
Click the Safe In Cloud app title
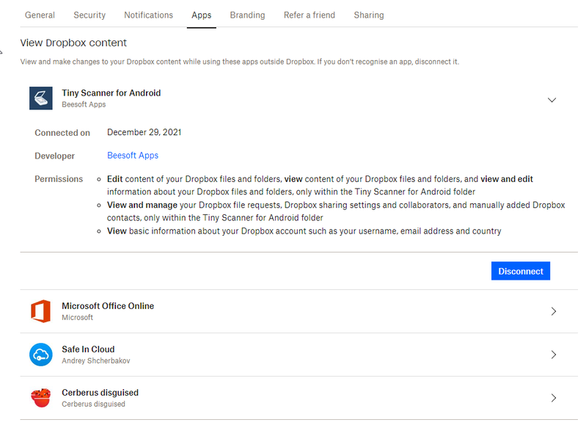pos(88,349)
